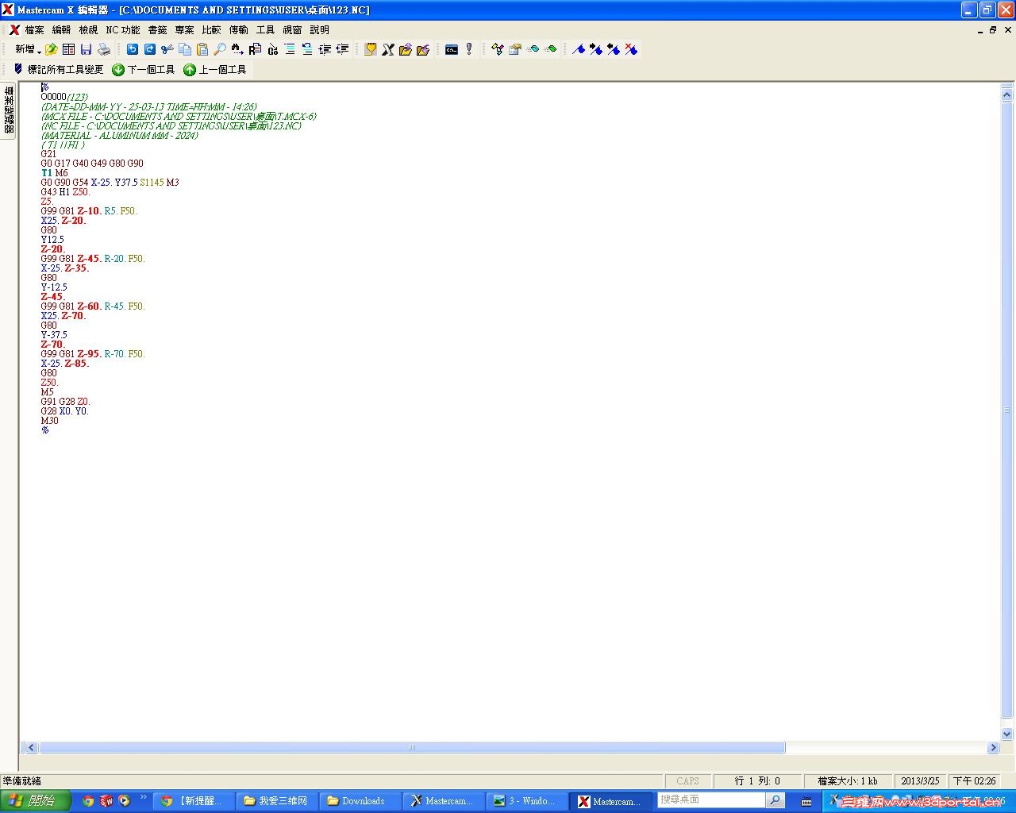Viewport: 1016px width, 813px height.
Task: Open the 專案 (Project) menu
Action: point(185,30)
